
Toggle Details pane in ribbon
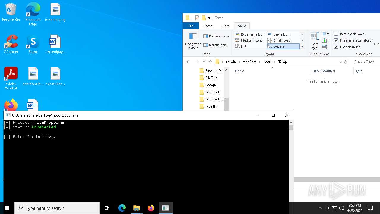tap(216, 45)
